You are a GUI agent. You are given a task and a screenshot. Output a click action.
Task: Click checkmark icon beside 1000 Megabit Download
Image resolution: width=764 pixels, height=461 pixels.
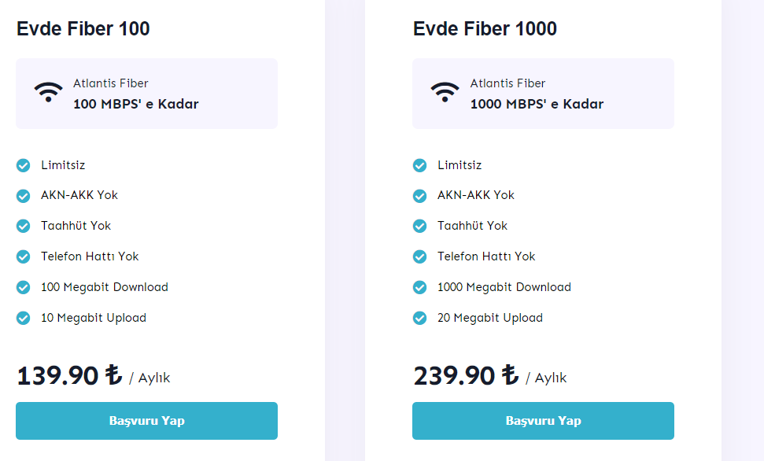click(x=420, y=287)
